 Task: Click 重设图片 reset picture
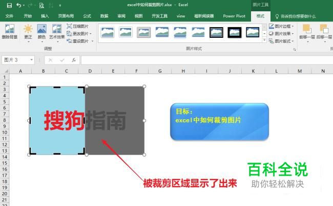(x=77, y=41)
